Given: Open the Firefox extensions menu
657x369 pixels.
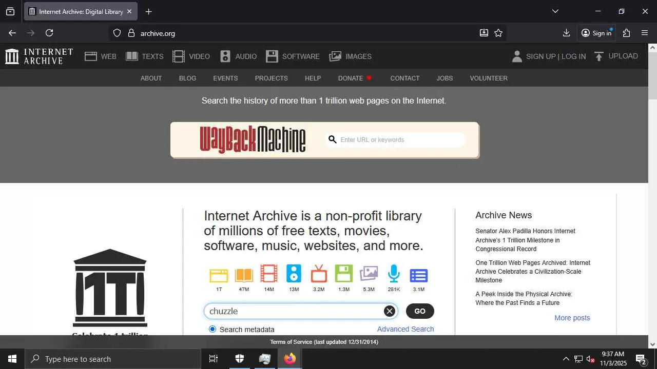Looking at the screenshot, I should 626,33.
